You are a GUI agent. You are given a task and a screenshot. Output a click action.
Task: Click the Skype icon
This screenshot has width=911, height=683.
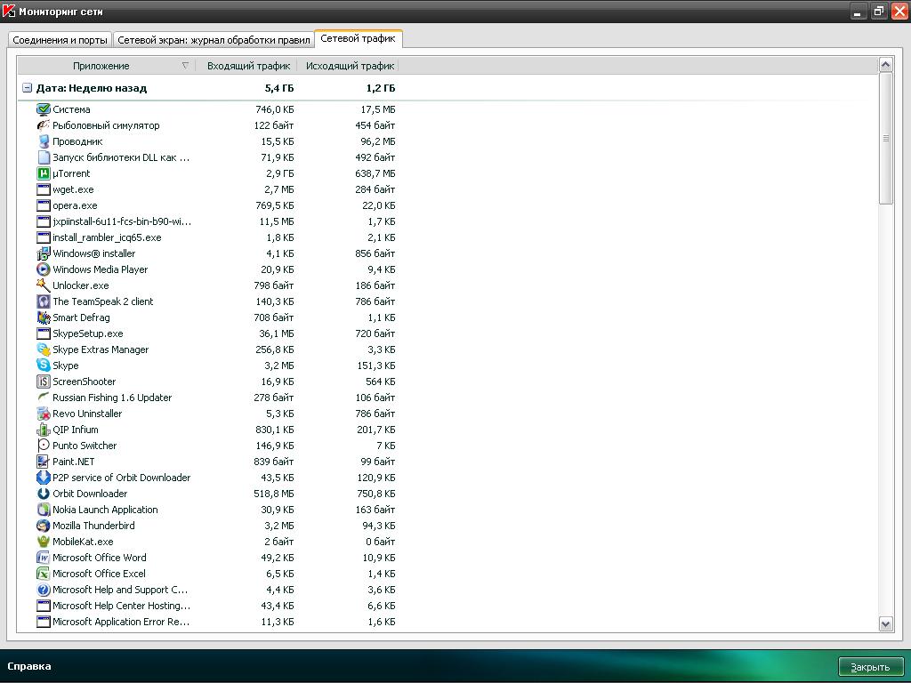pyautogui.click(x=43, y=366)
